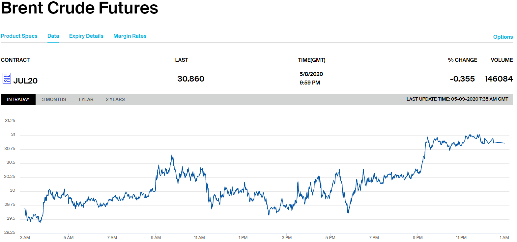Go to the Margin Rates tab

tap(130, 36)
